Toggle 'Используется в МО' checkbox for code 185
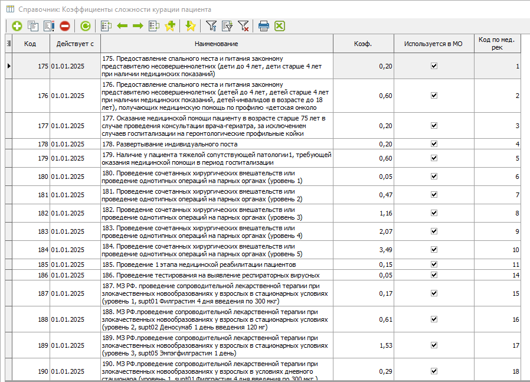Image resolution: width=530 pixels, height=382 pixels. click(x=434, y=265)
